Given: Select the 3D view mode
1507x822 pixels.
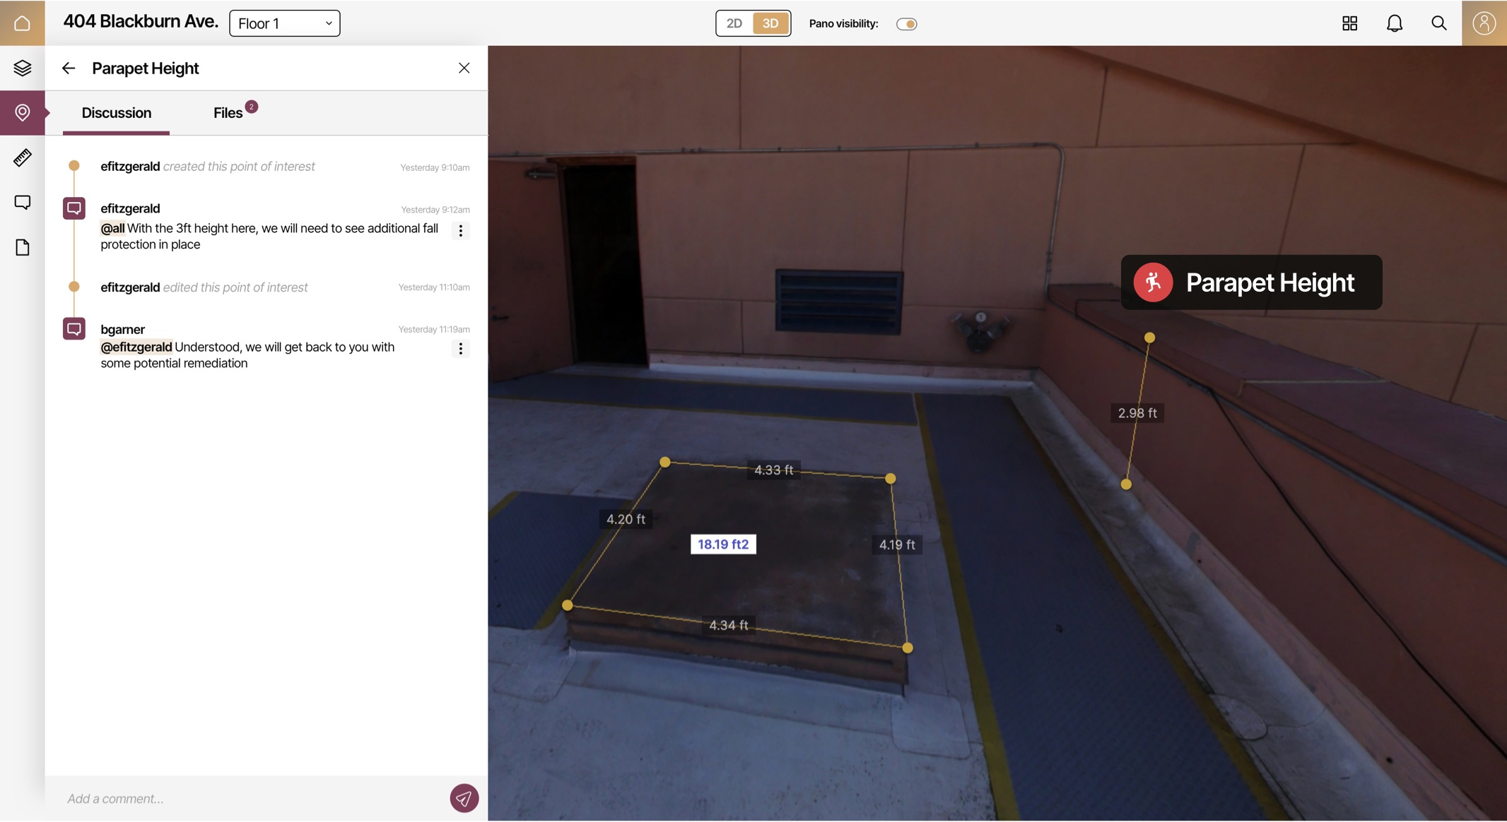Looking at the screenshot, I should point(770,23).
